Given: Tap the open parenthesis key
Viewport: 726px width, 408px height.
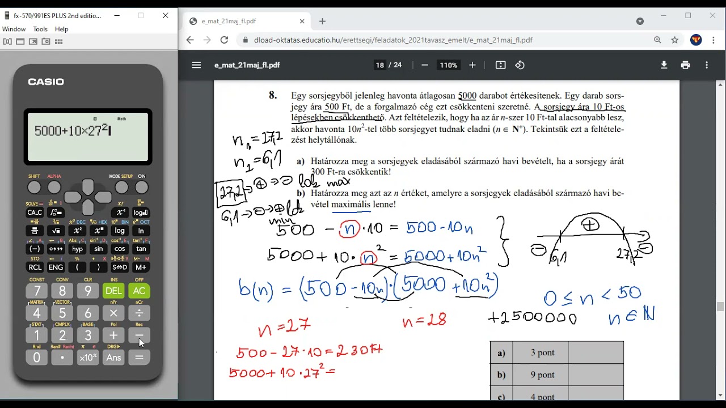Looking at the screenshot, I should [77, 267].
